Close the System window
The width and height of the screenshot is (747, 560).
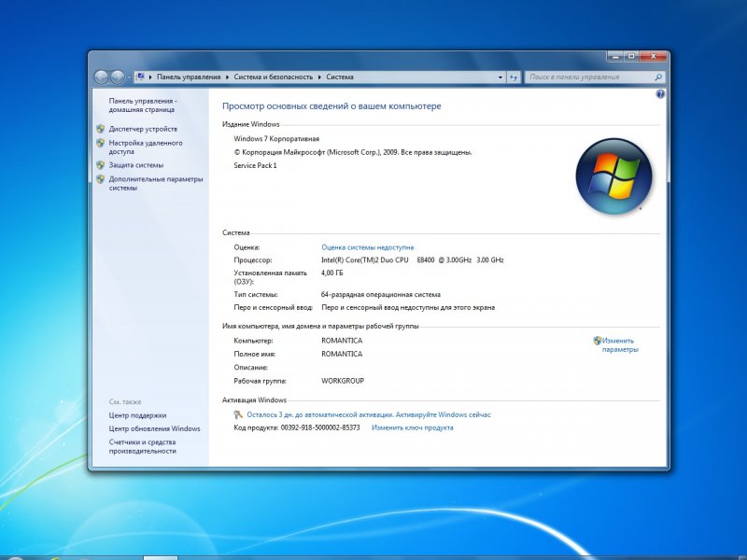tap(653, 56)
